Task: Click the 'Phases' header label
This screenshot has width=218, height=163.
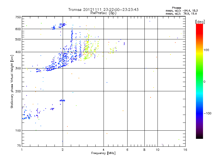Action: [176, 8]
